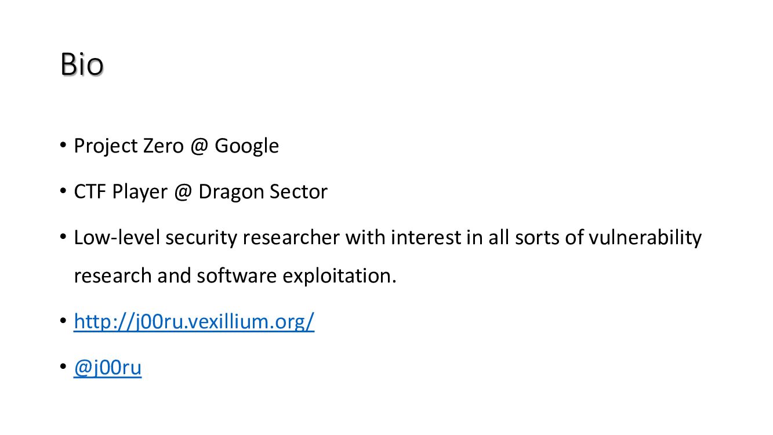773x435 pixels.
Task: Open the j00ru.vexillium.org hyperlink
Action: pos(194,321)
